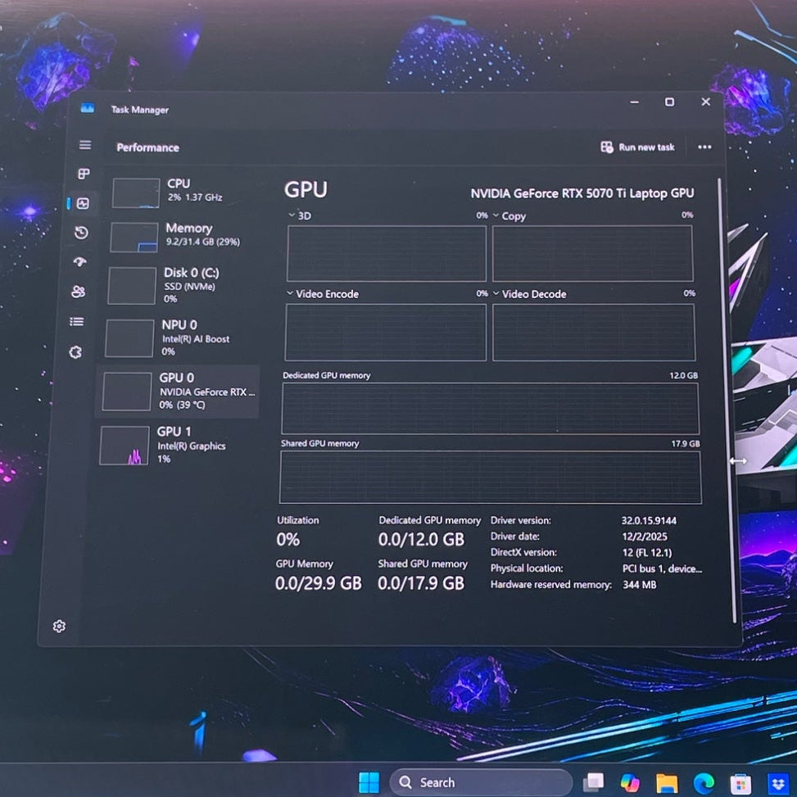Open the Video Decode engine dropdown
The height and width of the screenshot is (797, 797).
click(496, 293)
